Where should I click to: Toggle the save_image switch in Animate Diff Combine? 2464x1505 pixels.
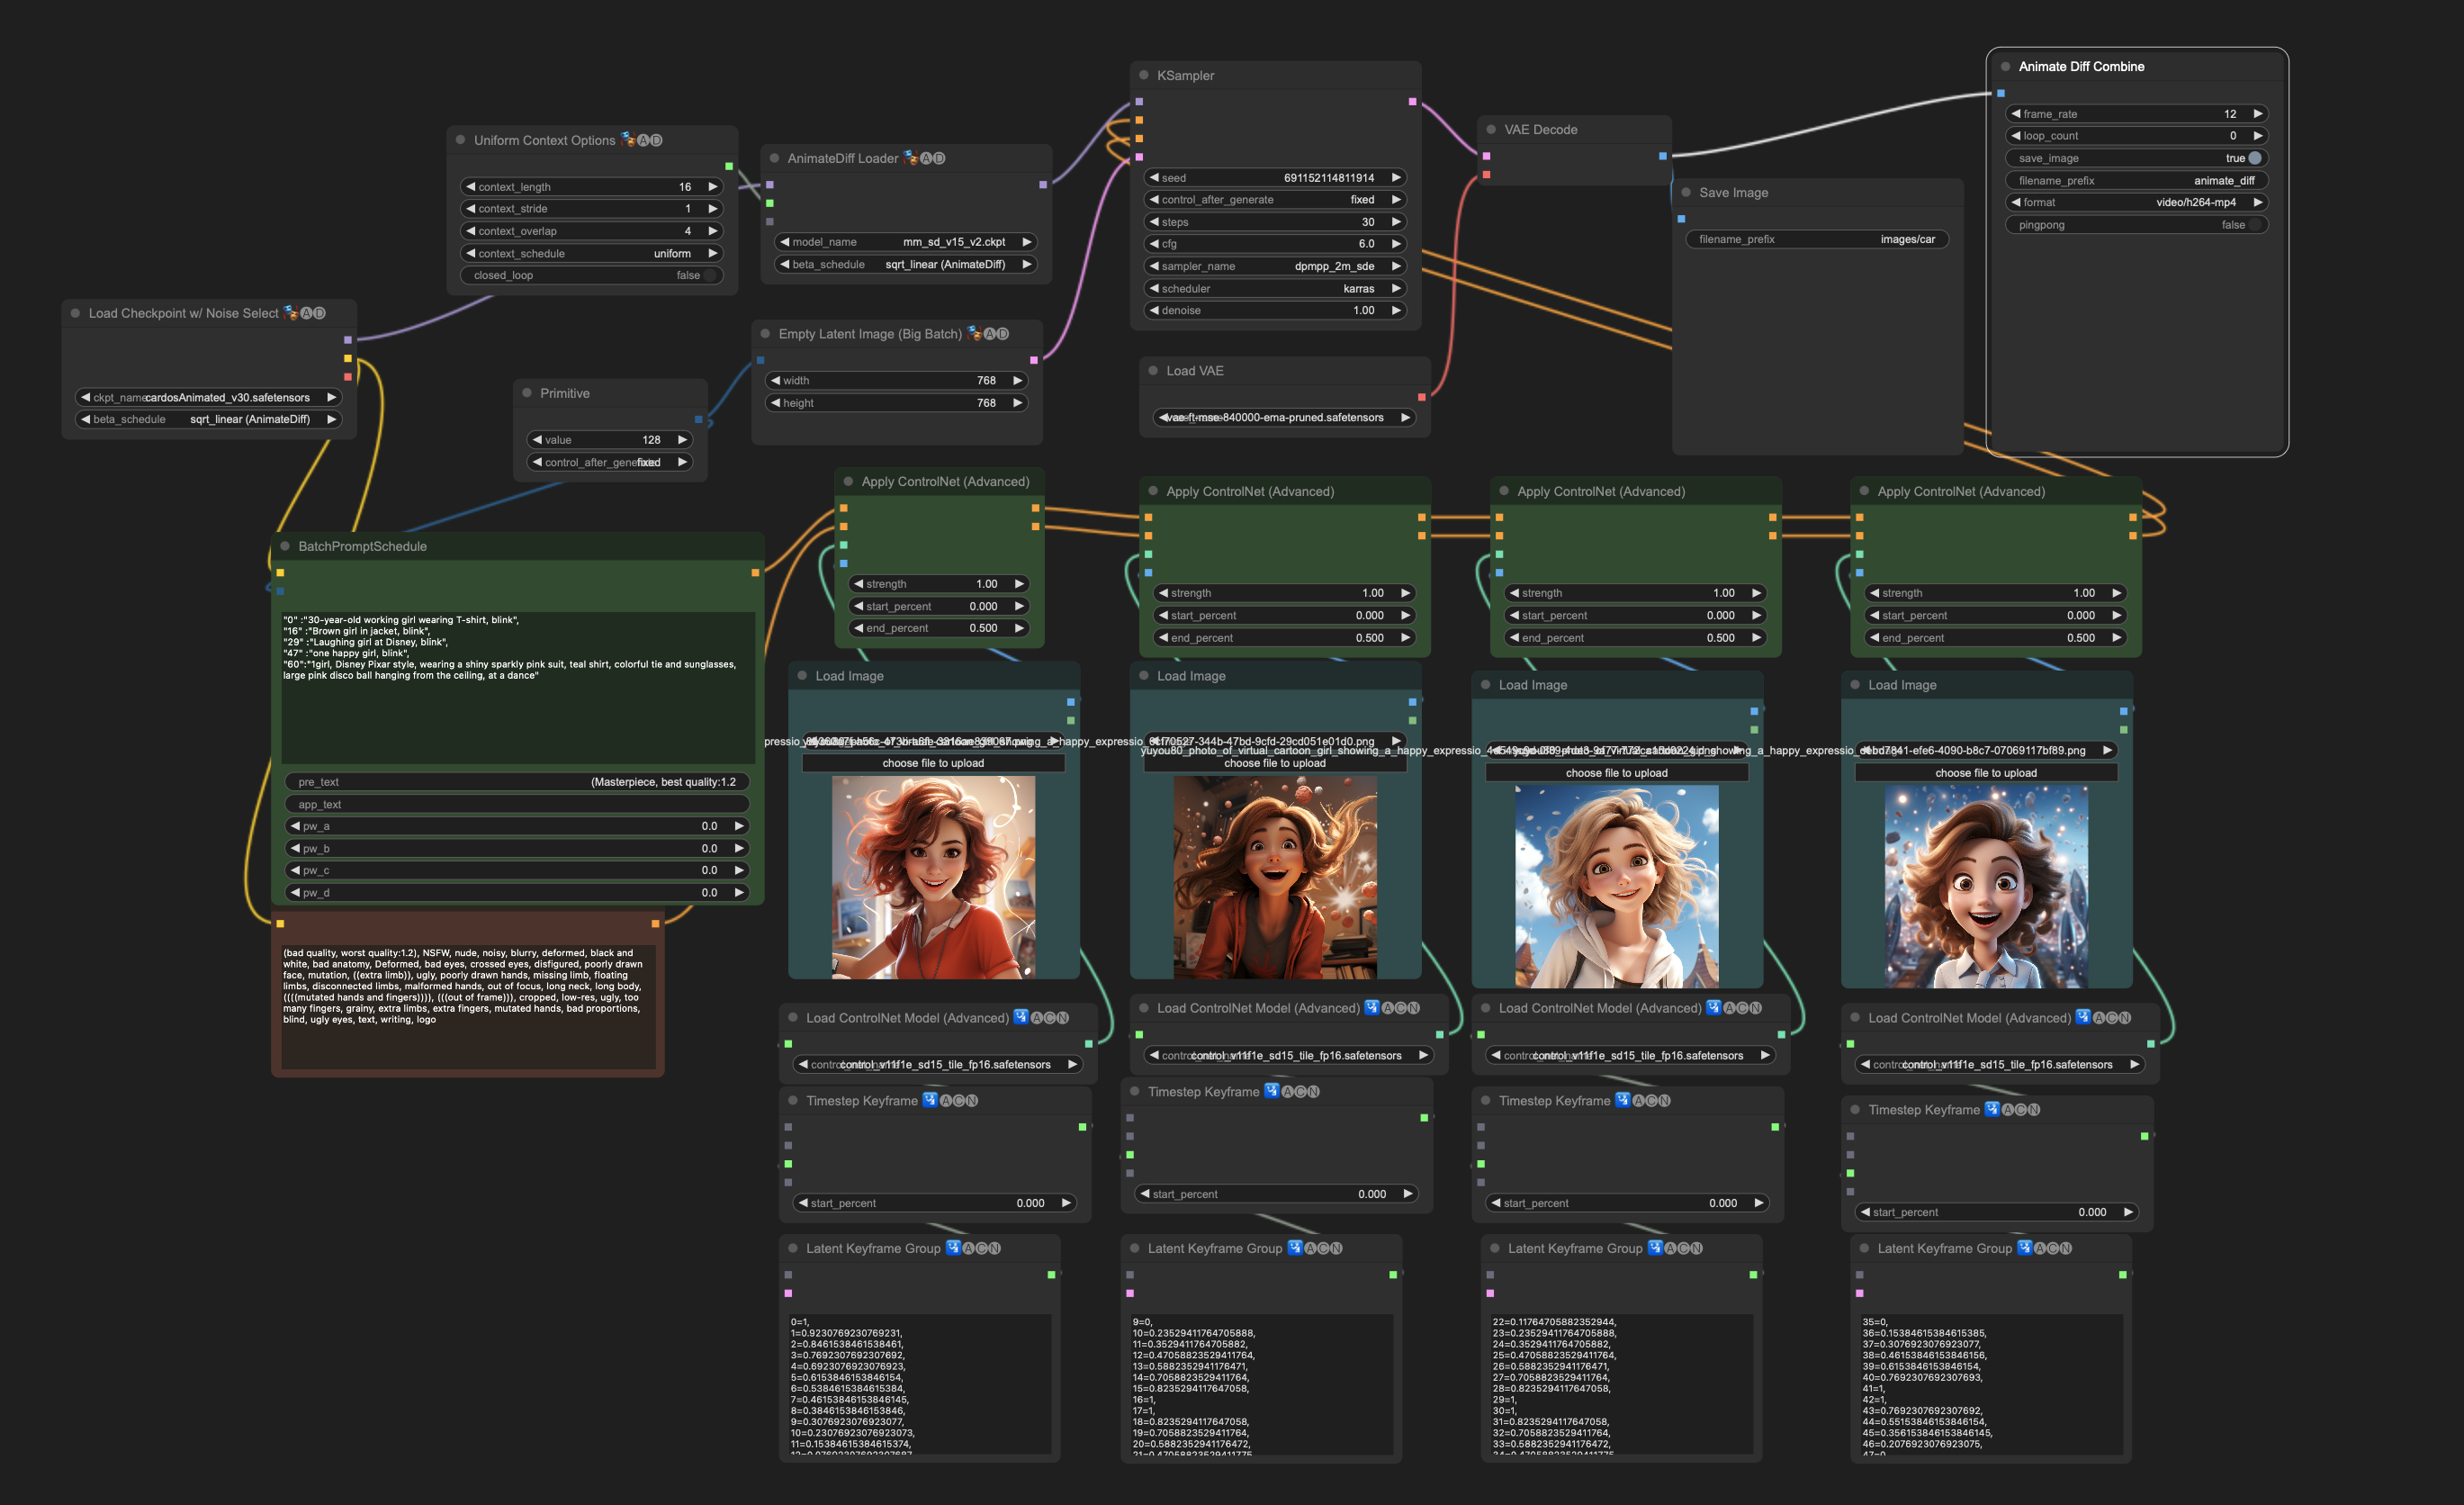pyautogui.click(x=2254, y=158)
